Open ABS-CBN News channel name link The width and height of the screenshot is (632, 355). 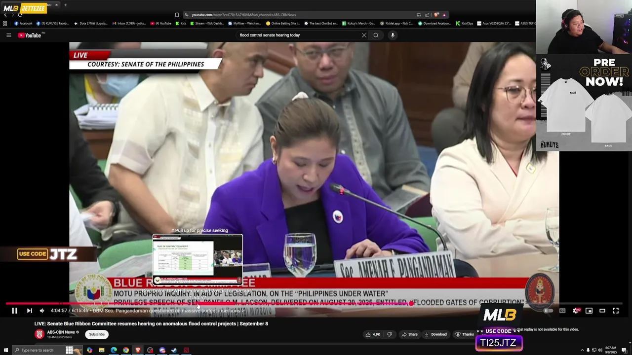click(61, 332)
